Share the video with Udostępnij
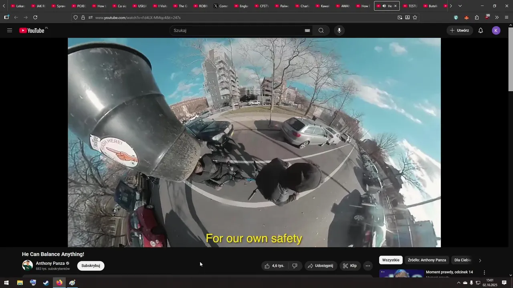This screenshot has width=513, height=288. [x=320, y=266]
